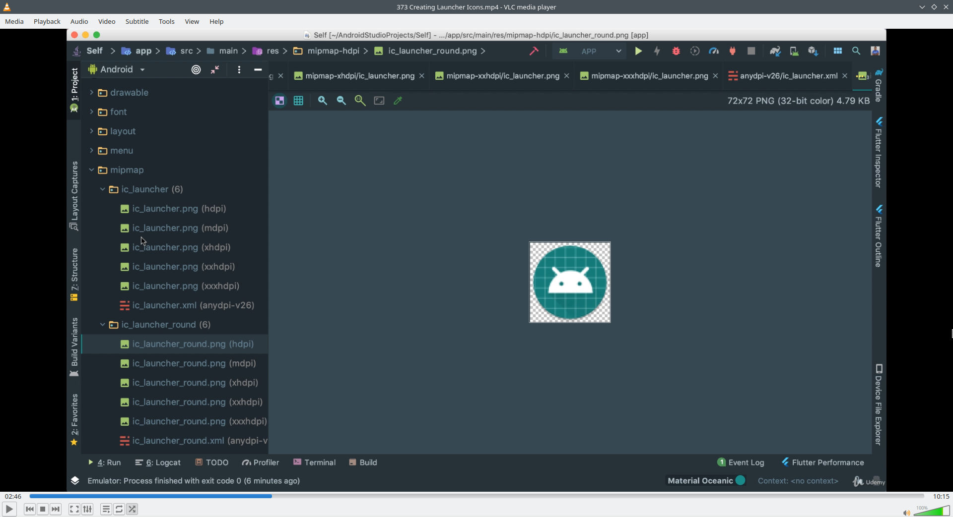Viewport: 953px width, 517px height.
Task: Open the Android project view dropdown
Action: (117, 70)
